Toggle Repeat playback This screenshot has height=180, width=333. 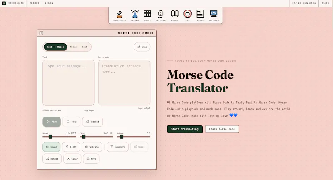(92, 122)
